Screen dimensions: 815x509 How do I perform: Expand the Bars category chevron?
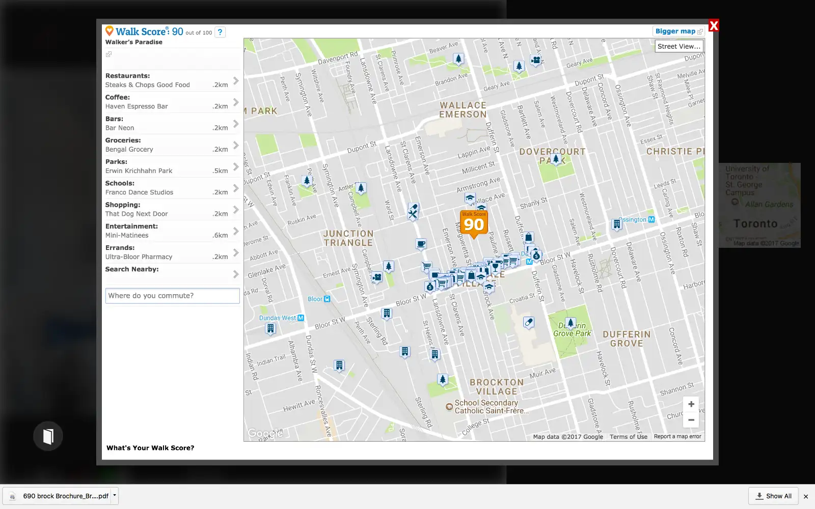236,124
